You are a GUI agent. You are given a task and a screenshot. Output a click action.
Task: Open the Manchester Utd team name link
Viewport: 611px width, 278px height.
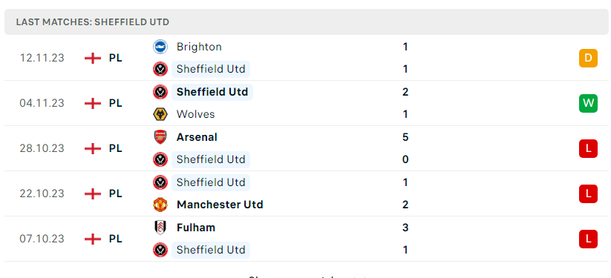(x=220, y=205)
